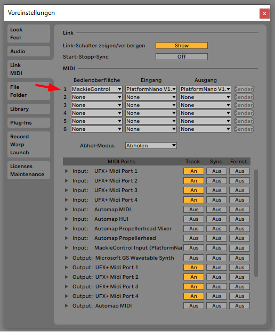The width and height of the screenshot is (275, 332).
Task: Expand Input UFX+ Midi Port 4 entry
Action: (67, 200)
